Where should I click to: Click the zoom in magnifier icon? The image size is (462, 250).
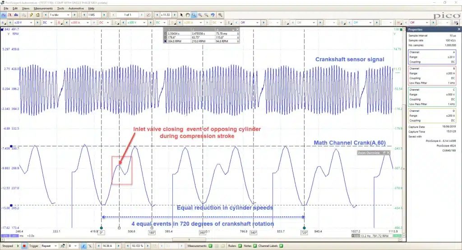coord(200,15)
